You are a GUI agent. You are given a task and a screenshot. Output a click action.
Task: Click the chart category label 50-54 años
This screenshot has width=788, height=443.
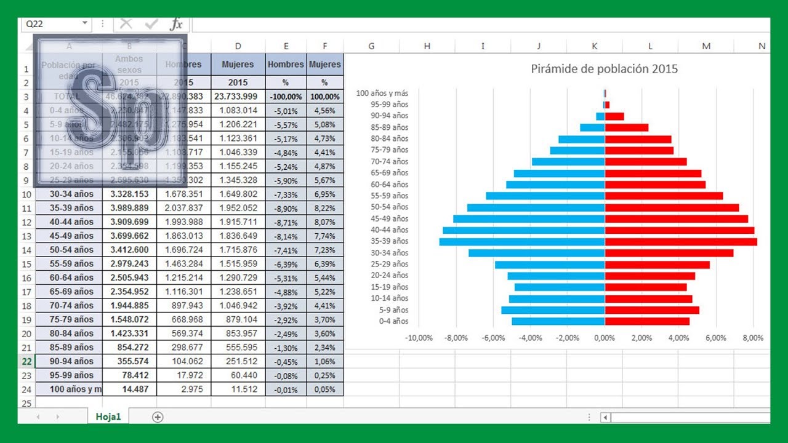tap(391, 207)
